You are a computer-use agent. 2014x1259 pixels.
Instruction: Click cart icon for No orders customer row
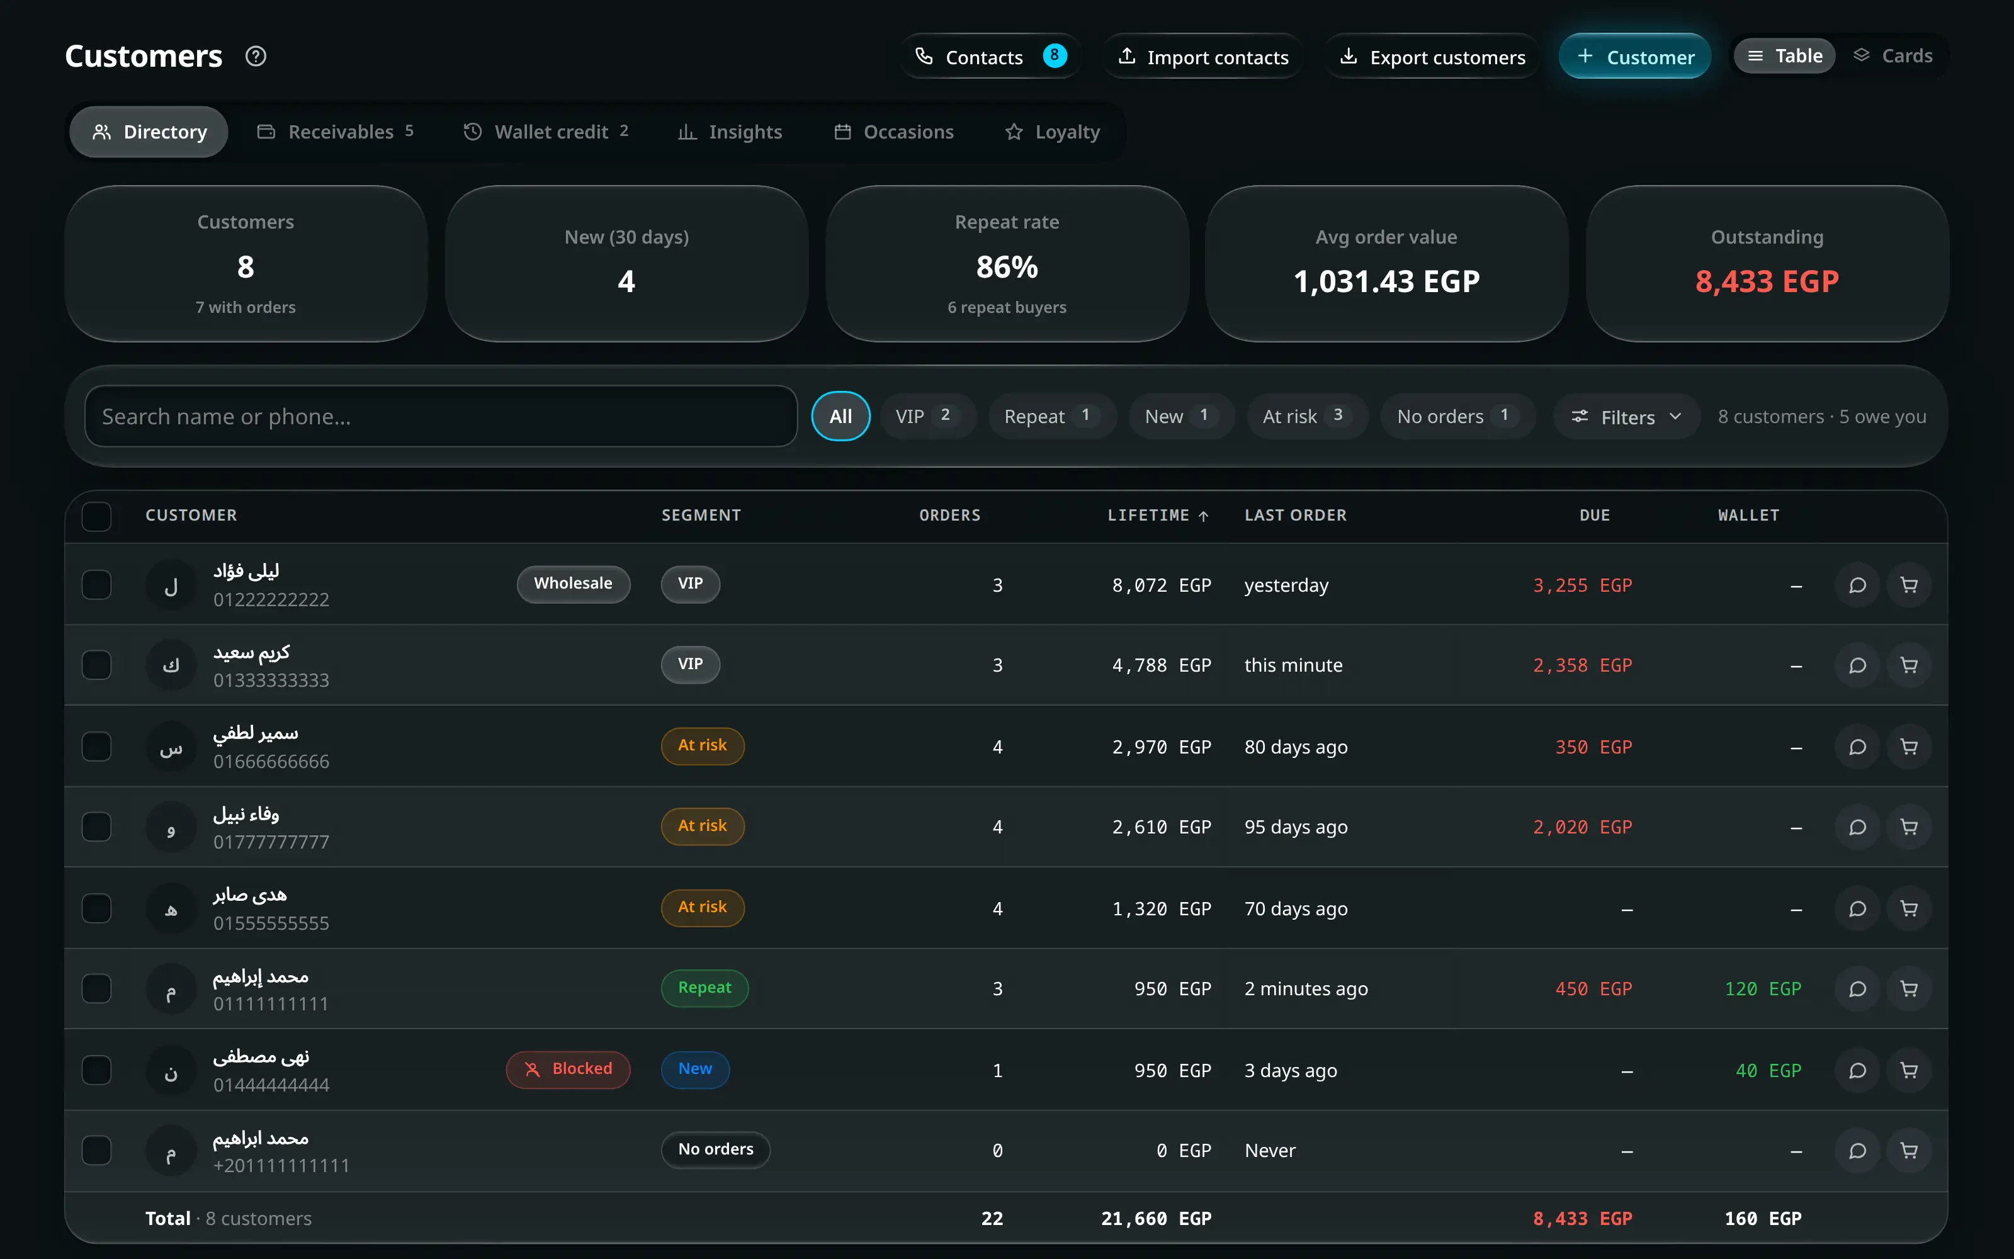point(1908,1151)
